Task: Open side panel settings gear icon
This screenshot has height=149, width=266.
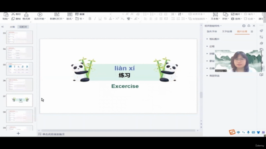Action: pos(244,26)
